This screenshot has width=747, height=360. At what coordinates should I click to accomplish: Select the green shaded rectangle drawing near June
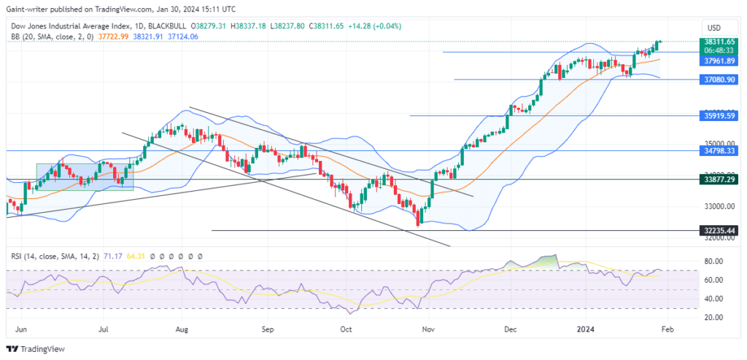85,177
